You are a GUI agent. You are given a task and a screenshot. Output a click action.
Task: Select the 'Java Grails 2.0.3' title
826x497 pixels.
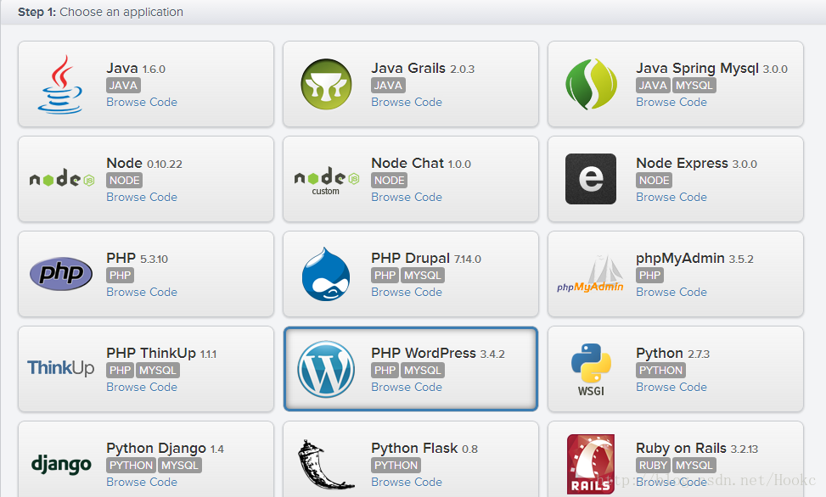pos(423,69)
